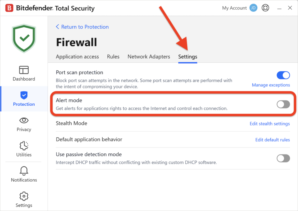This screenshot has height=211, width=298.
Task: Enable Alert mode
Action: (x=283, y=104)
